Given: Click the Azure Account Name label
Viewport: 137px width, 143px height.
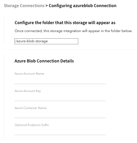Looking at the screenshot, I should coord(29,73).
